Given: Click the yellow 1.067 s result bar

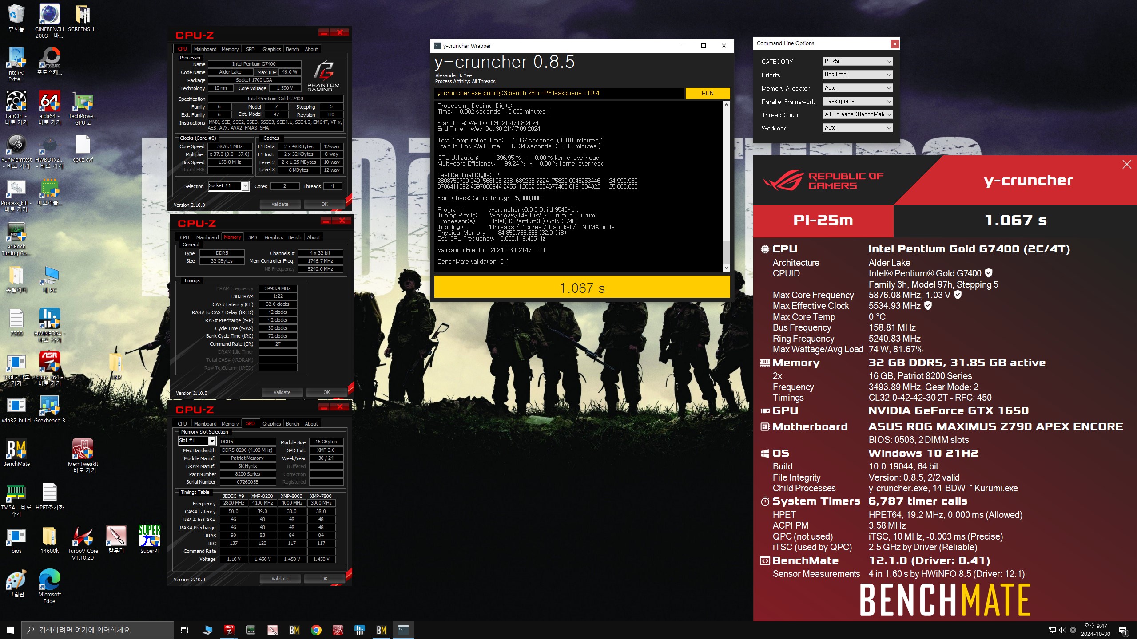Looking at the screenshot, I should [x=582, y=288].
